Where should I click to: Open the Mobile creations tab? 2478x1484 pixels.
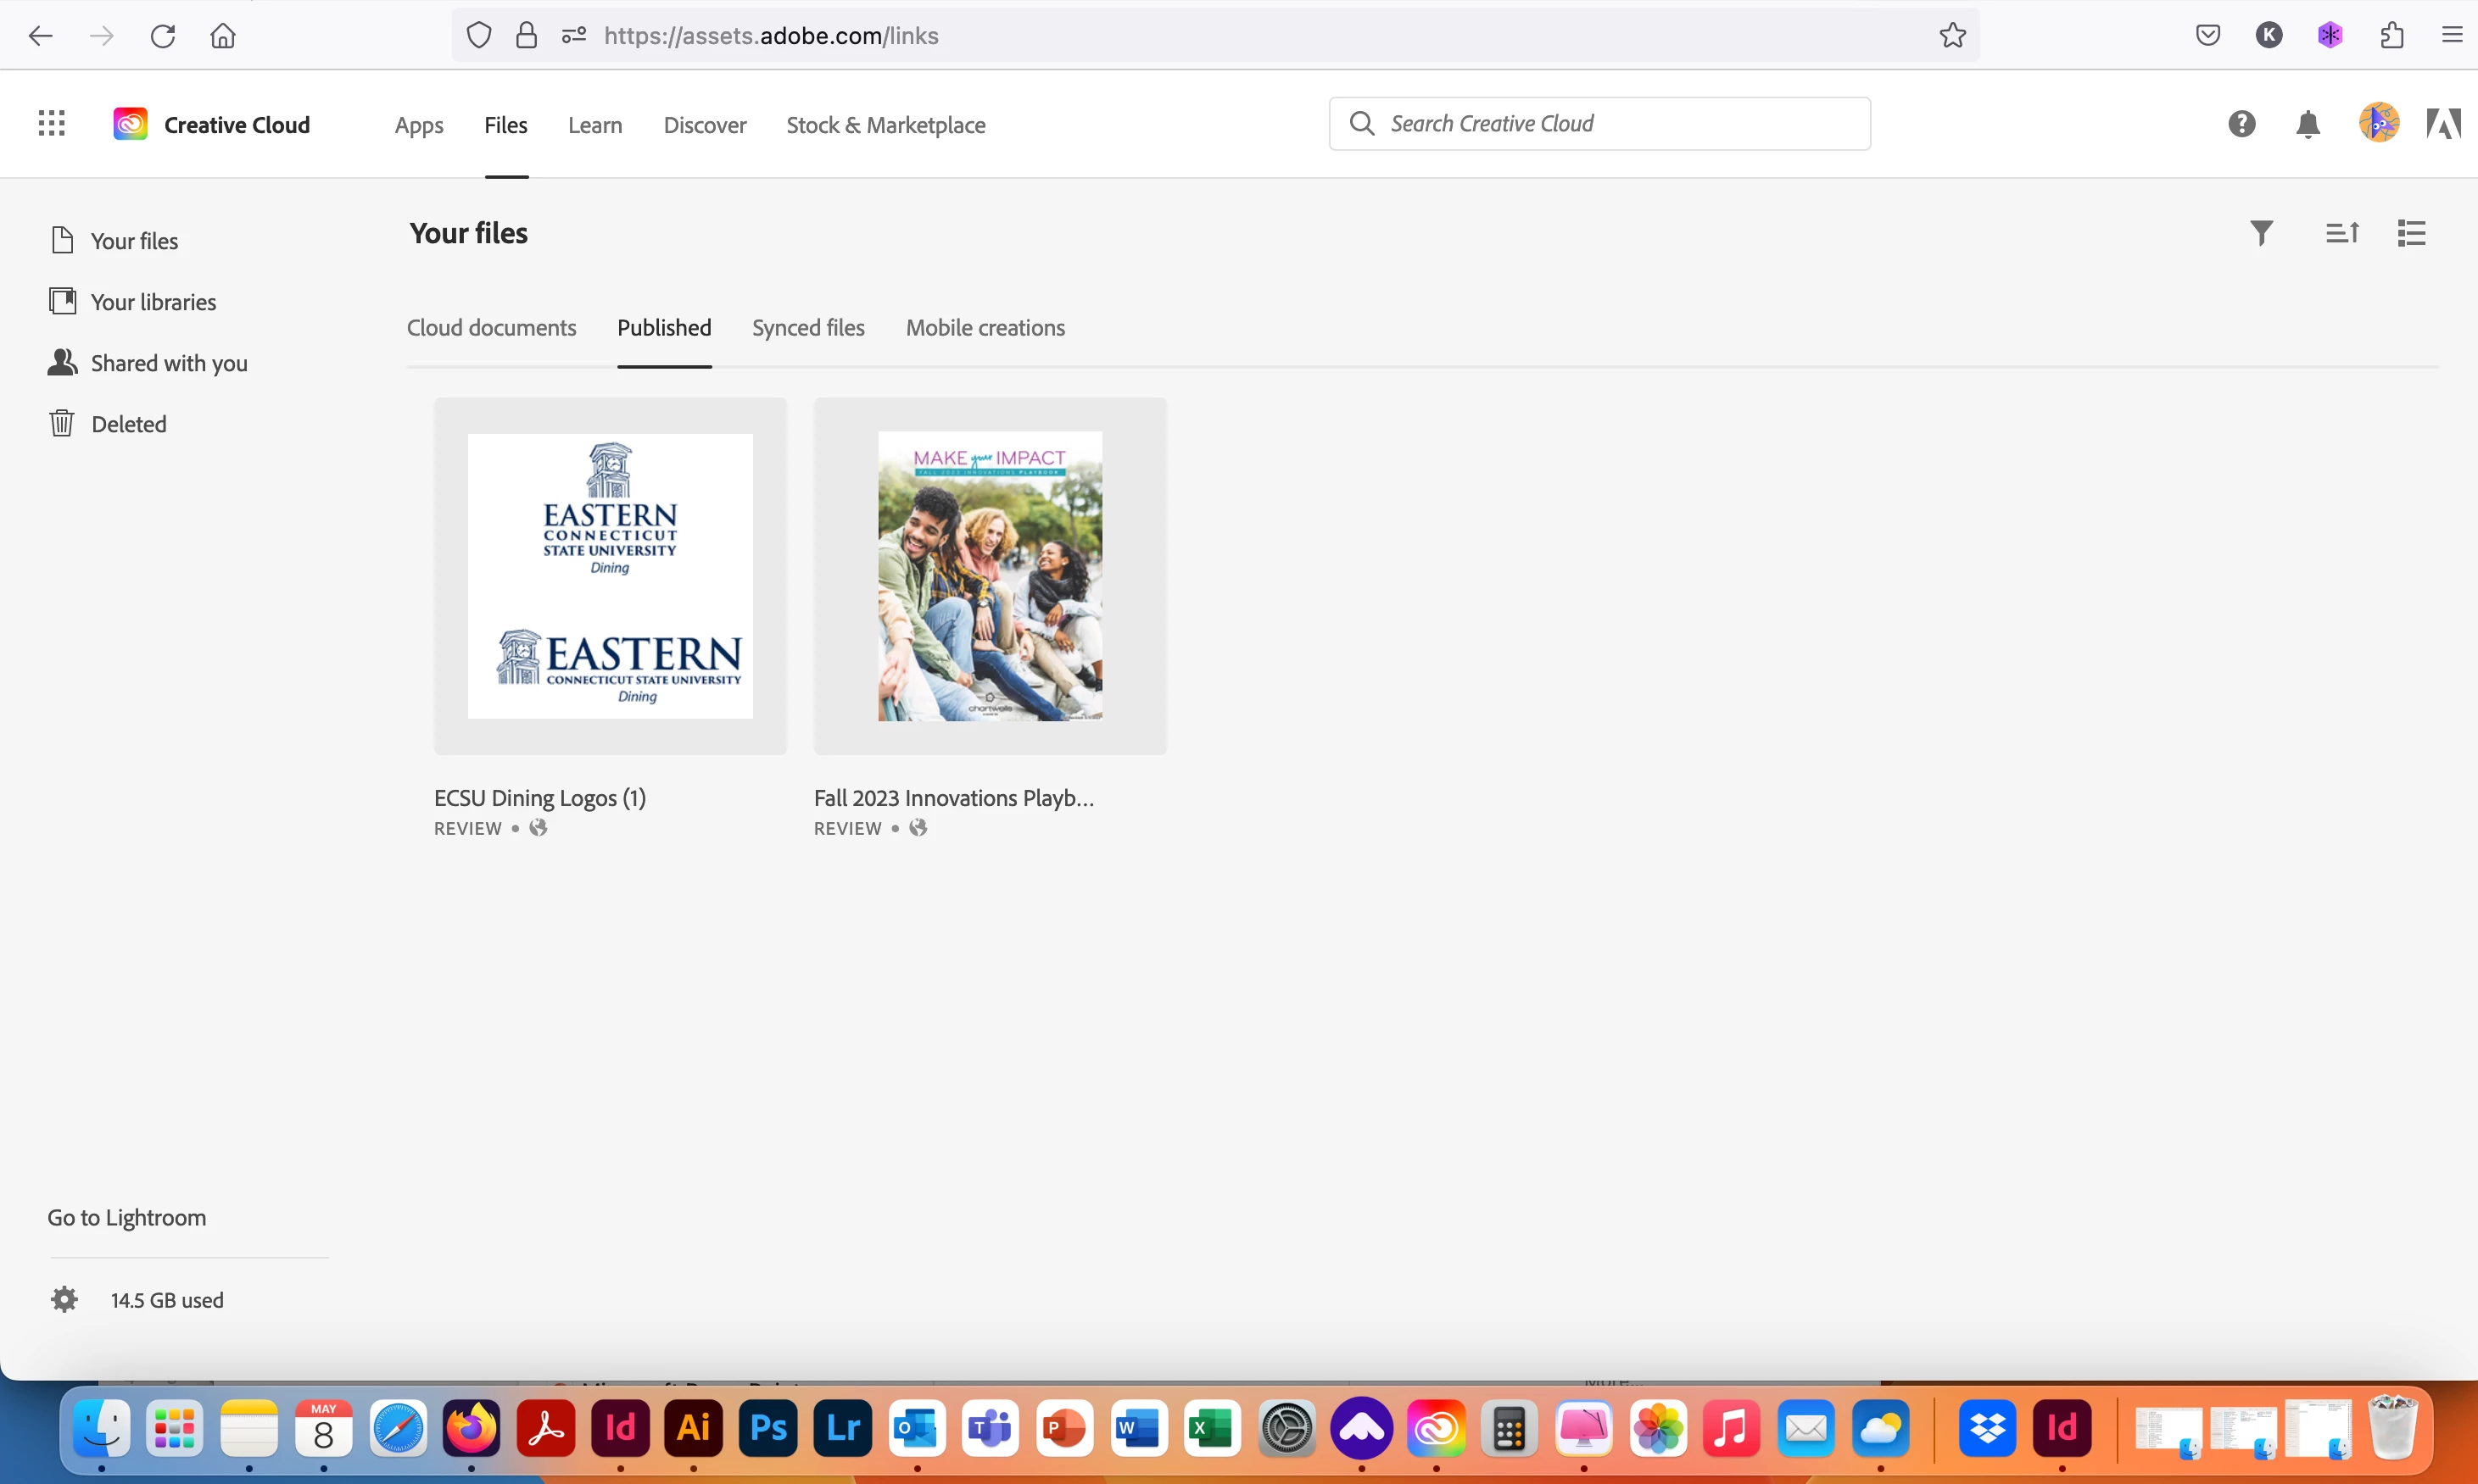985,328
